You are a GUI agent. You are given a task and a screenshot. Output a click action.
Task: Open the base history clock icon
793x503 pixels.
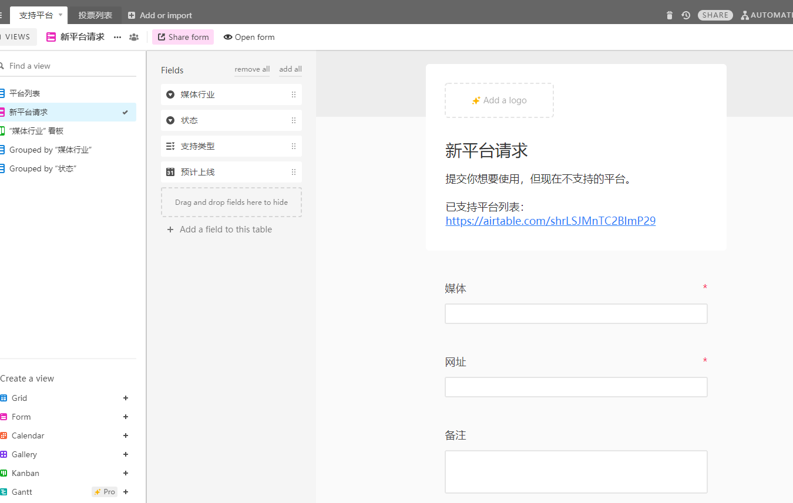[686, 15]
